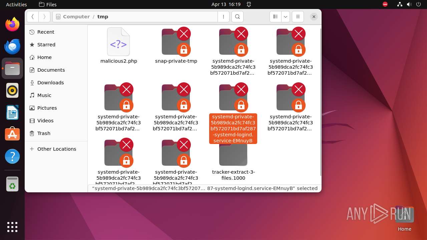
Task: Go to Home in the sidebar
Action: point(56,57)
